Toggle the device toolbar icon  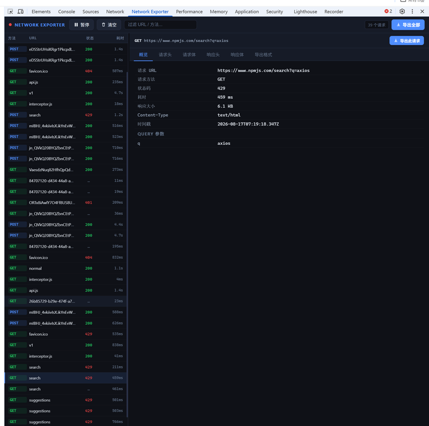tap(20, 11)
